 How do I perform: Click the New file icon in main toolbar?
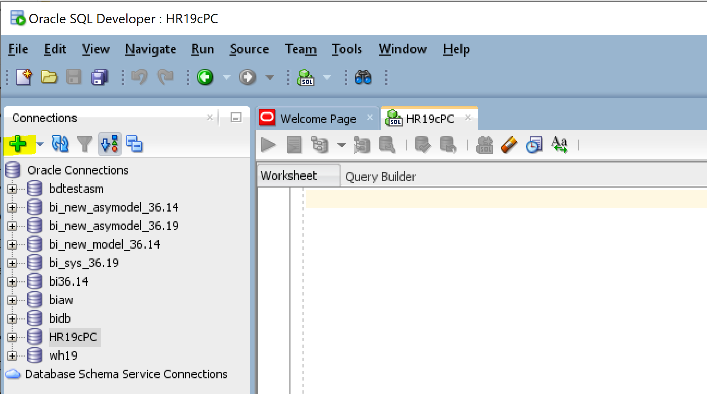[x=24, y=77]
